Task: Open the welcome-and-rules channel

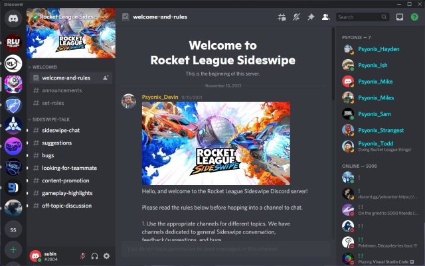Action: coord(71,78)
